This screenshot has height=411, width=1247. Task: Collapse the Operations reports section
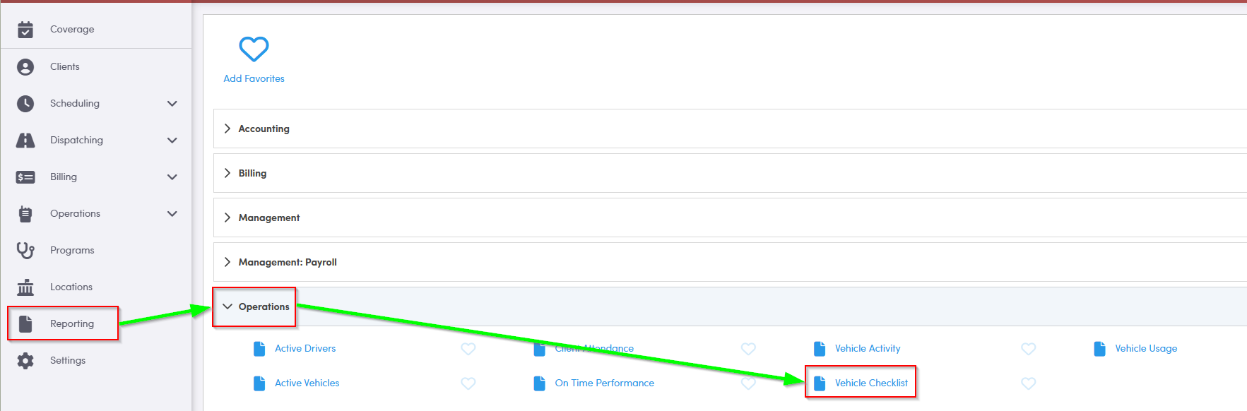point(730,306)
